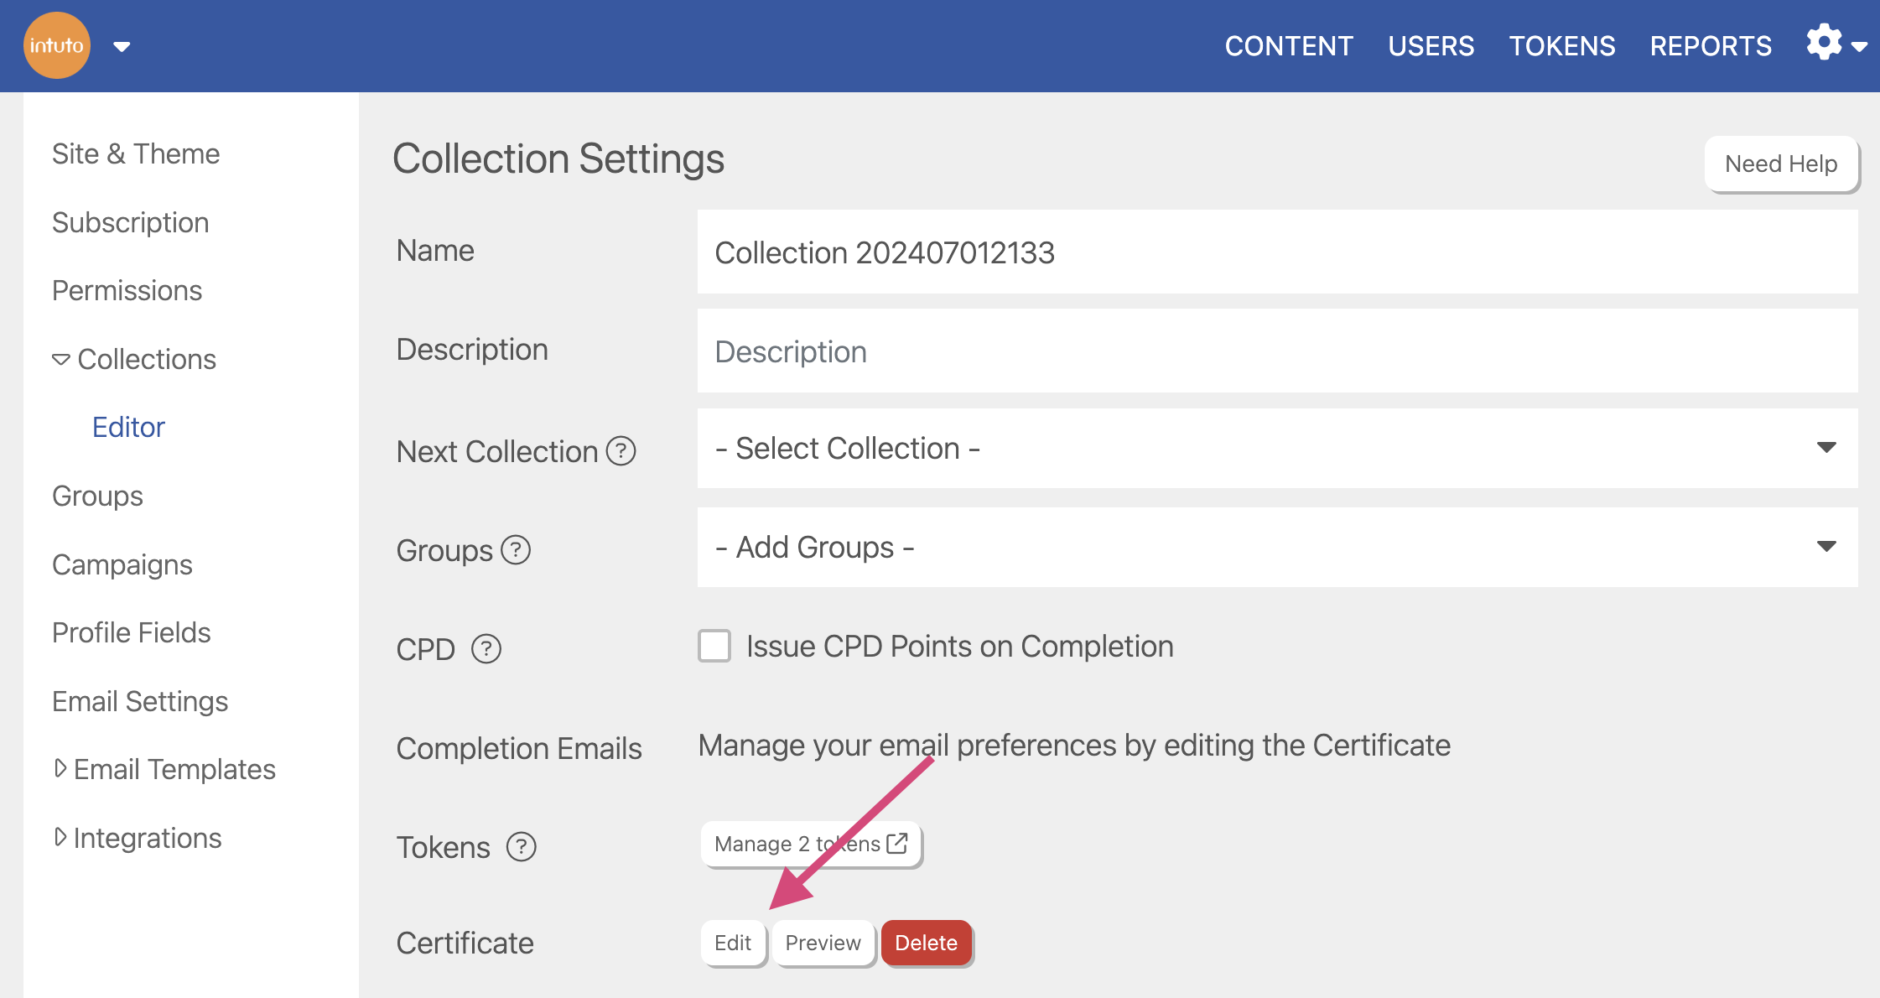Click the certificate Edit button
The width and height of the screenshot is (1880, 998).
(x=733, y=943)
